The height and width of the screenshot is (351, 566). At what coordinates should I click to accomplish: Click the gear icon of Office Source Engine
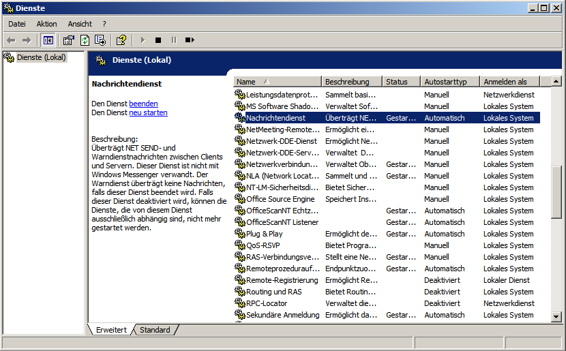(x=240, y=199)
